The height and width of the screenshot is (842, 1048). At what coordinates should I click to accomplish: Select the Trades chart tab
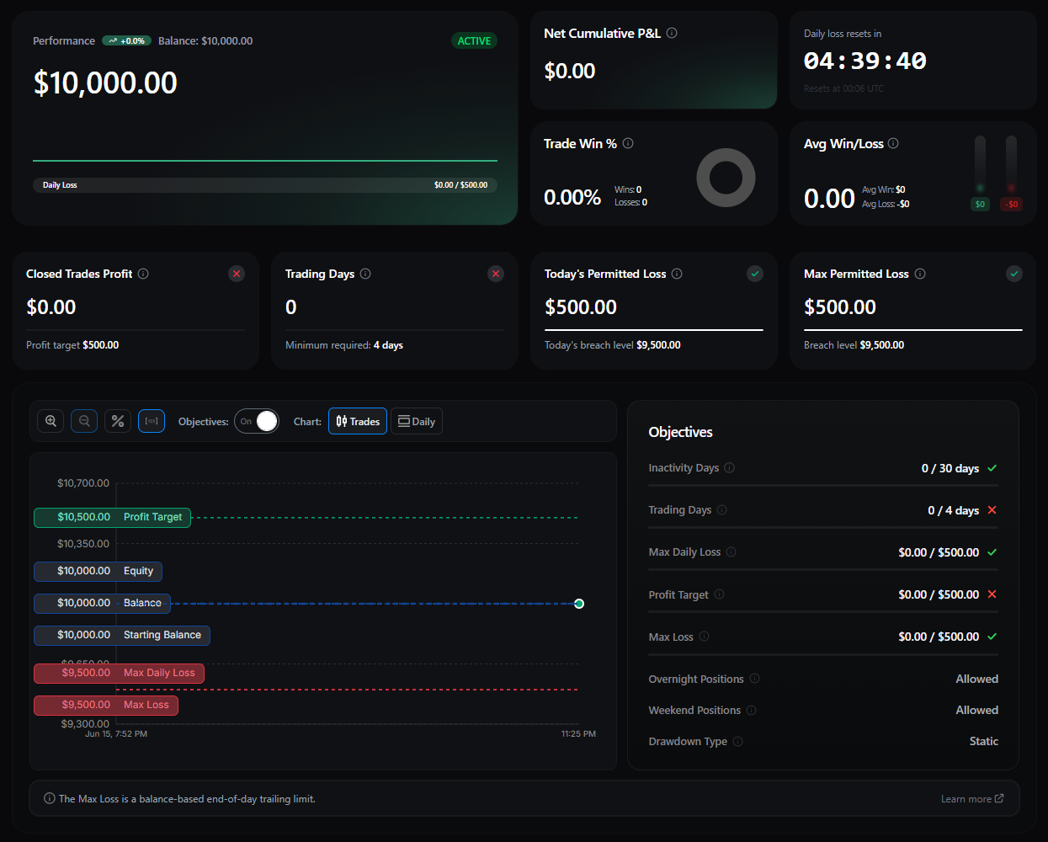pos(358,421)
